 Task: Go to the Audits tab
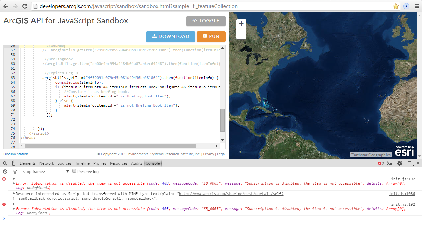[x=137, y=163]
